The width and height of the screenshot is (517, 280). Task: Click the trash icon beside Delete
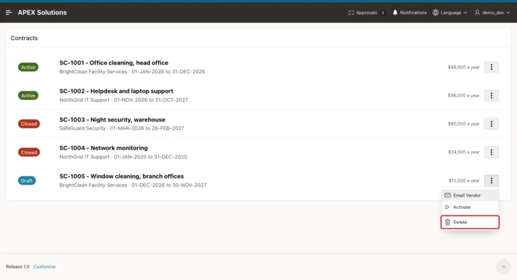(448, 222)
